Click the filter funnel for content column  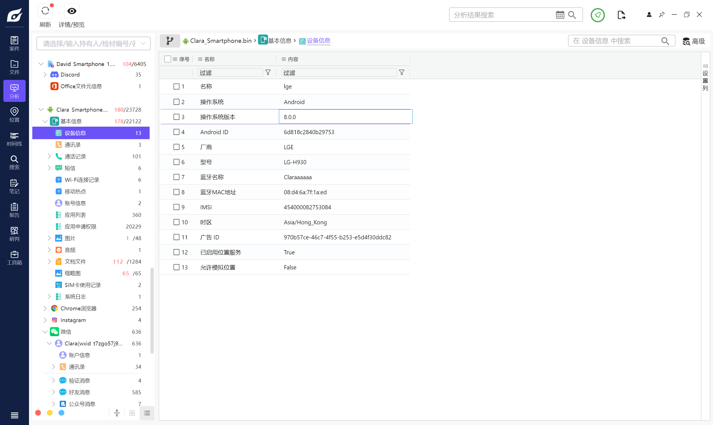click(402, 72)
